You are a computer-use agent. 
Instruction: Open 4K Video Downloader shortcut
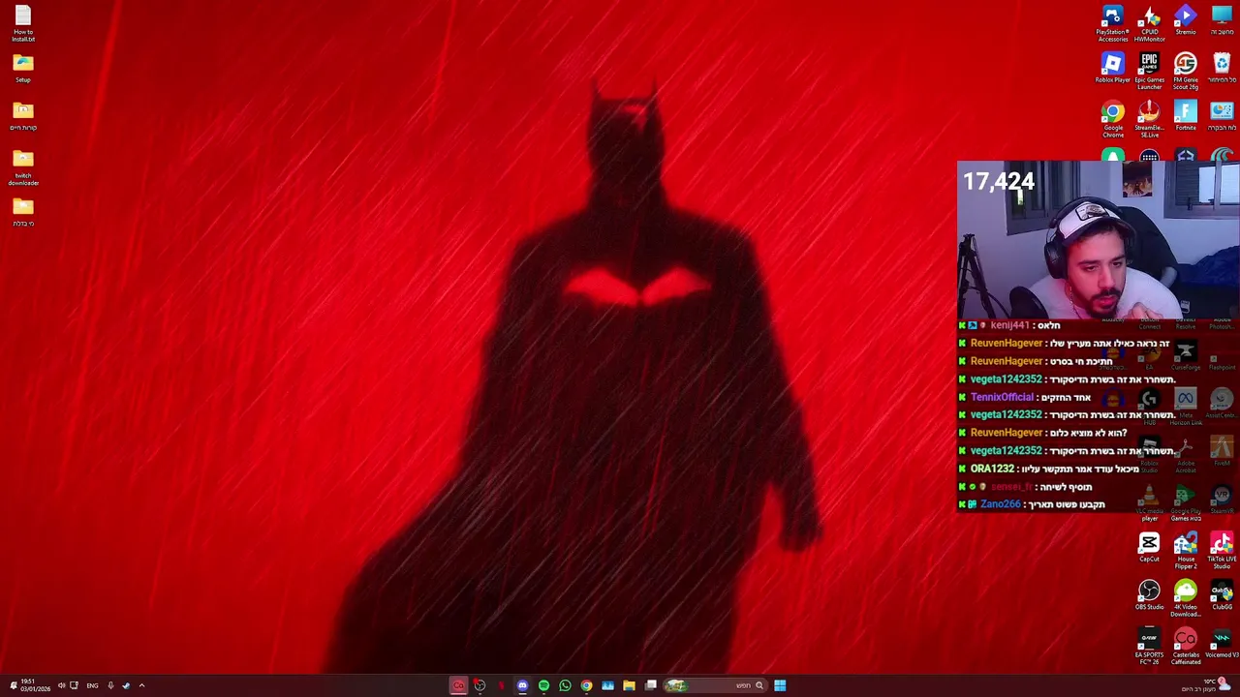point(1186,598)
